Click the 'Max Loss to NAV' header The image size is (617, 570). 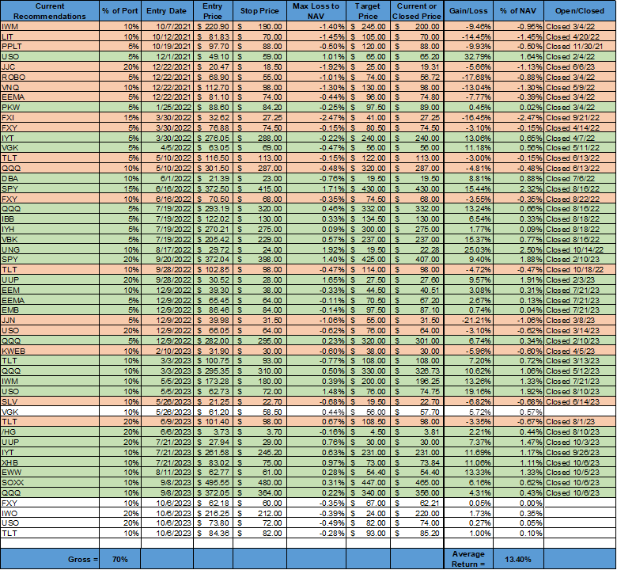316,11
